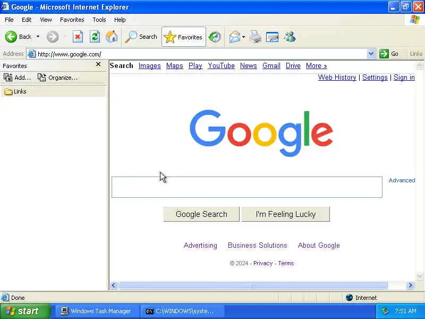Open the History toolbar icon
425x319 pixels.
coord(215,37)
